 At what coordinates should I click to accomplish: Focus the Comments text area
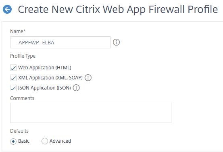tap(91, 113)
